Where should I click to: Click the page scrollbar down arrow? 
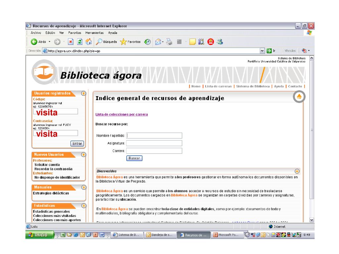312,220
